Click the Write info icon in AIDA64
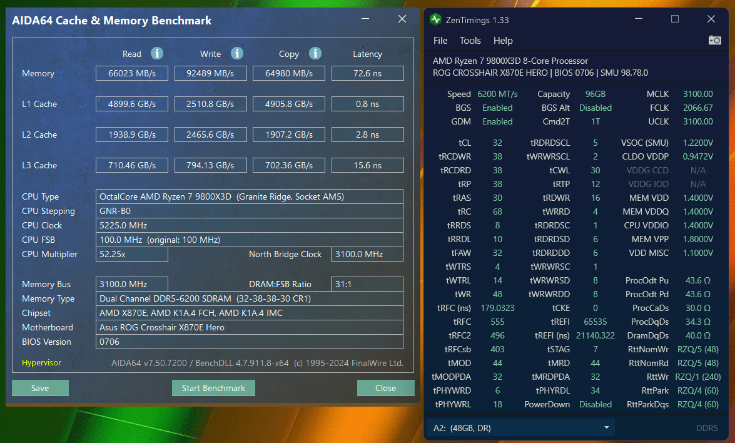 [237, 53]
